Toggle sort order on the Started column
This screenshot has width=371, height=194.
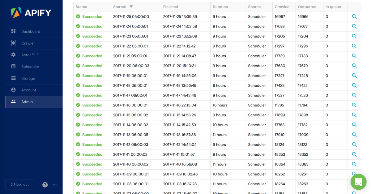coord(131,6)
